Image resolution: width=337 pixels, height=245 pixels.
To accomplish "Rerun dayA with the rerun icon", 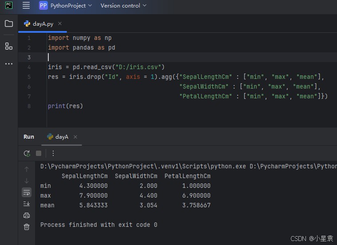I will (27, 153).
